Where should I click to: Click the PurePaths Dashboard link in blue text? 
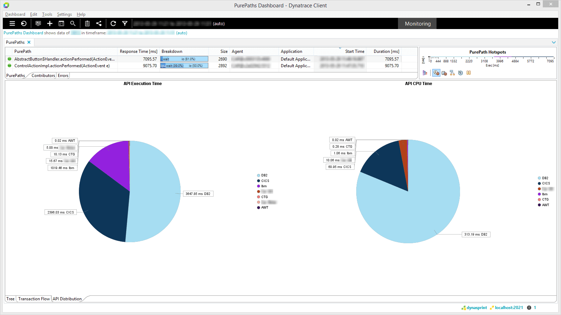tap(22, 33)
